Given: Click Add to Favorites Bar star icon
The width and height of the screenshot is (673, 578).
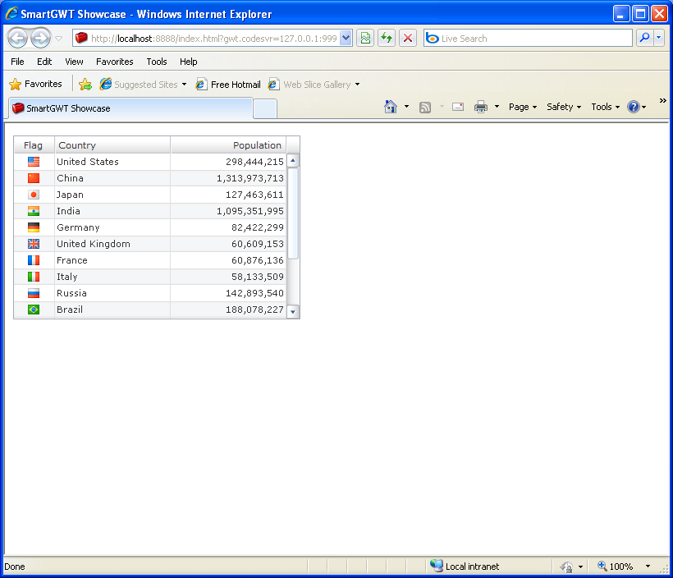Looking at the screenshot, I should pos(85,85).
